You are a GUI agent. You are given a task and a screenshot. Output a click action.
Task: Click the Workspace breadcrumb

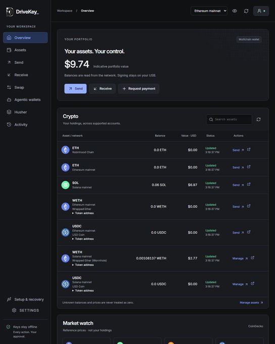(65, 11)
